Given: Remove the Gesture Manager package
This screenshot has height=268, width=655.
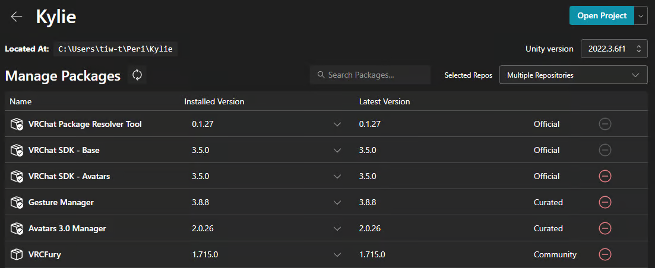Looking at the screenshot, I should [x=605, y=202].
